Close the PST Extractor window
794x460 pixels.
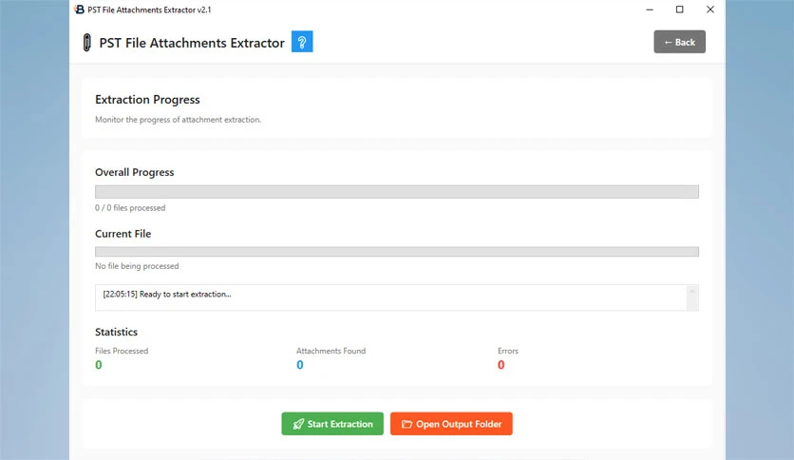(x=710, y=10)
